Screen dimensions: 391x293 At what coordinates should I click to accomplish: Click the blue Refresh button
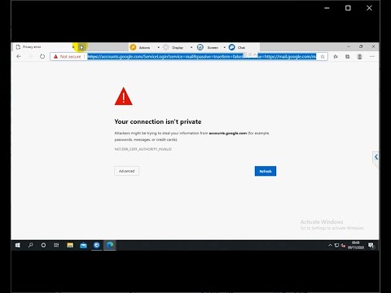[266, 171]
